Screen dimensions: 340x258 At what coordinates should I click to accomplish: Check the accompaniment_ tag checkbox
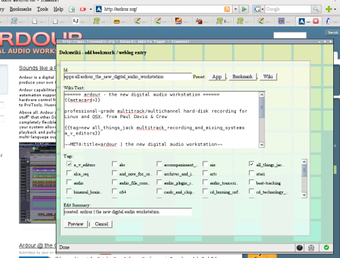point(159,164)
